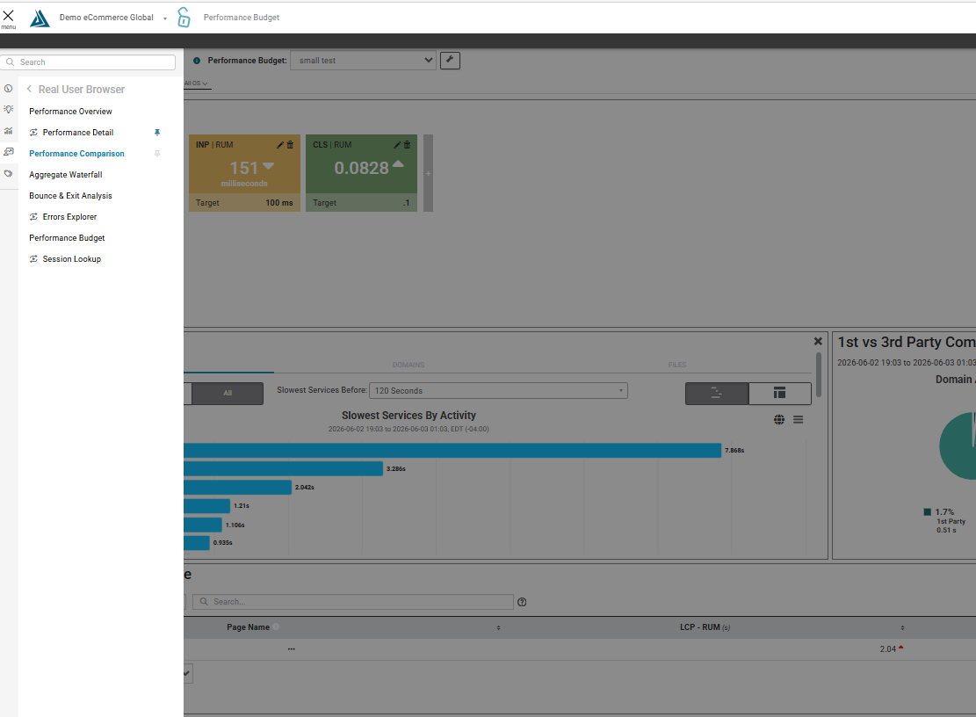
Task: Click the Slowest Services By Activity title
Action: pyautogui.click(x=409, y=415)
